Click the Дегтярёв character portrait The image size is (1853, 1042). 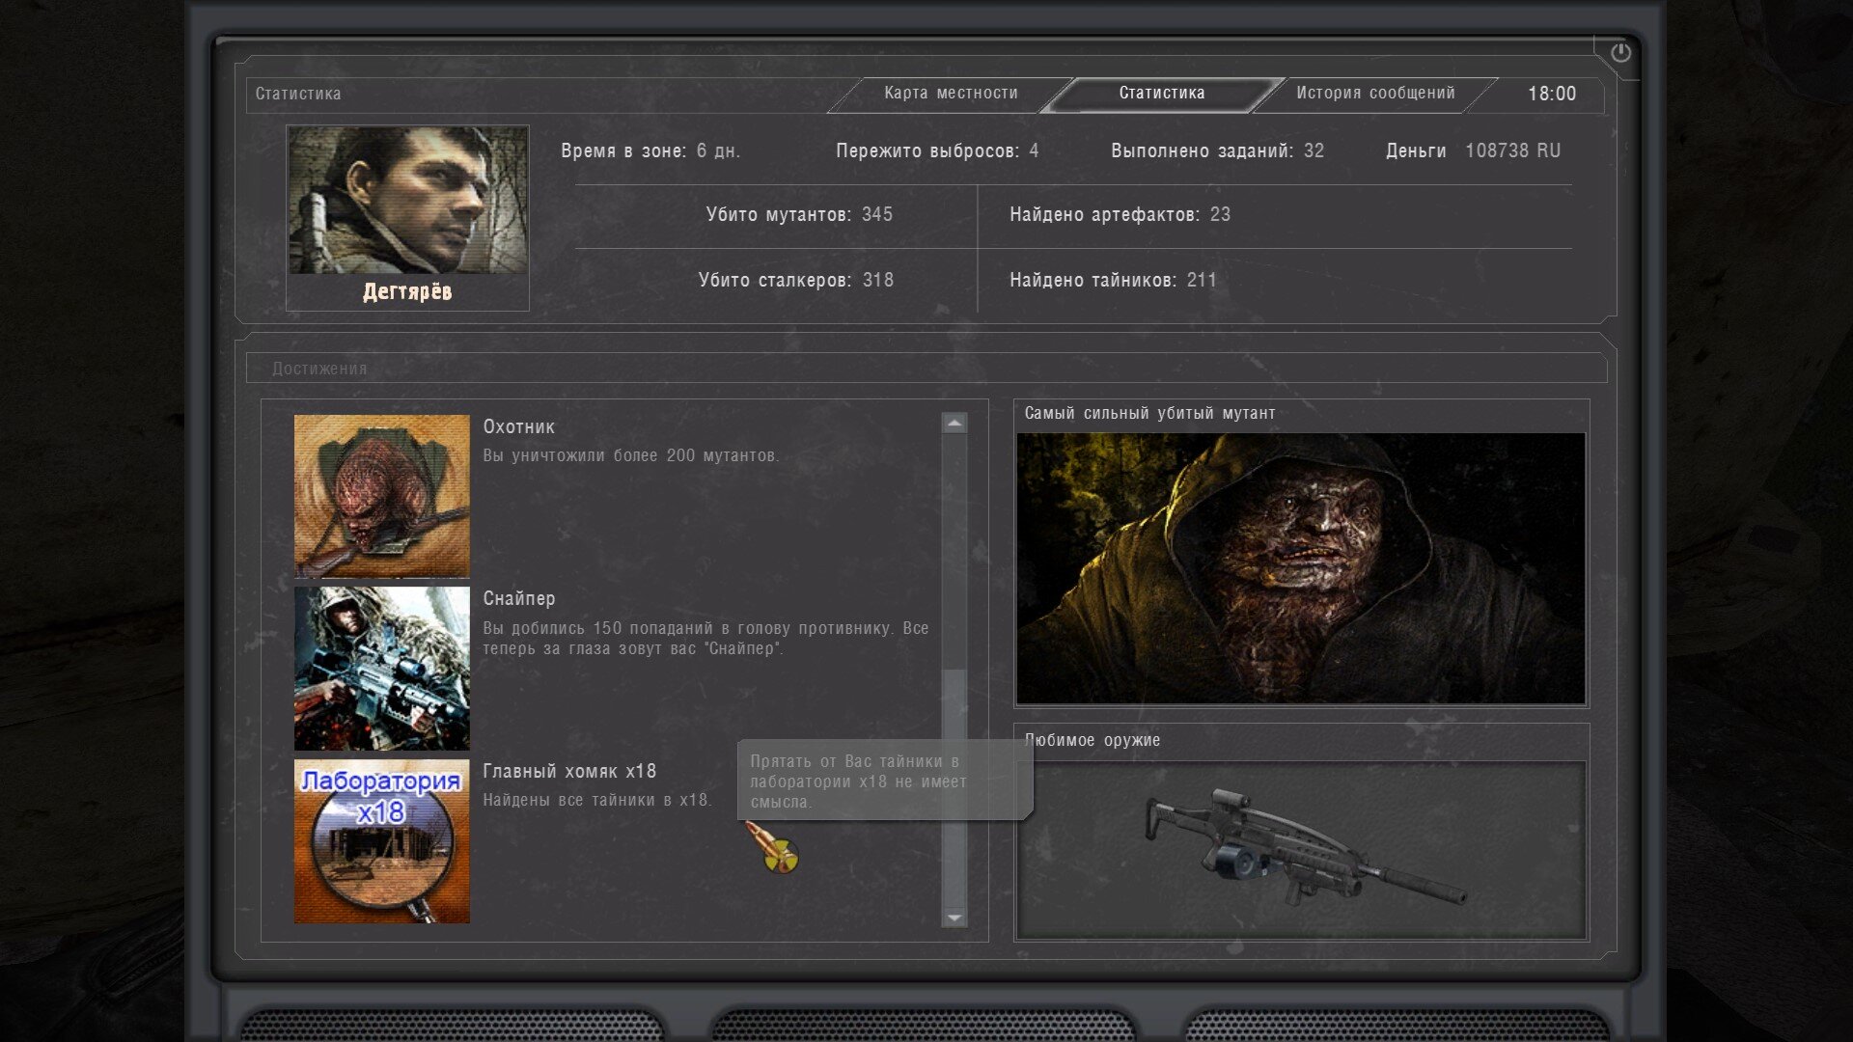(407, 201)
